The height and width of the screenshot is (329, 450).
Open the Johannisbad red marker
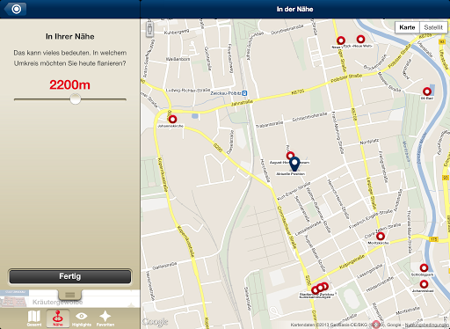click(424, 284)
